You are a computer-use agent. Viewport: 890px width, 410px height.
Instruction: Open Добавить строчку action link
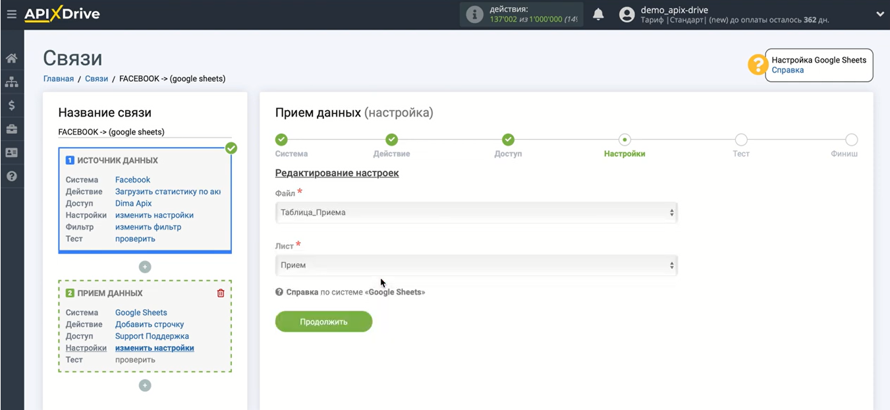[x=150, y=324]
